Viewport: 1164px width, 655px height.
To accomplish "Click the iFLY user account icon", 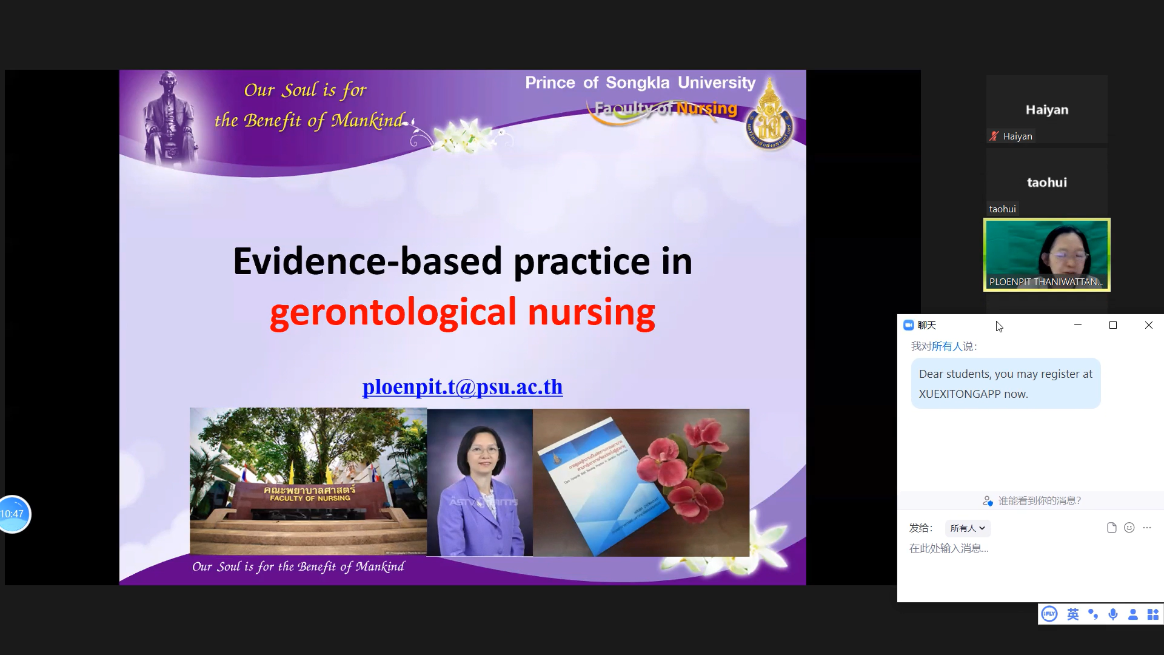I will 1132,614.
